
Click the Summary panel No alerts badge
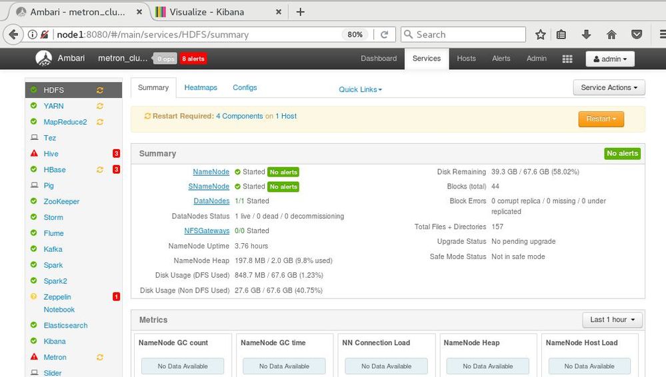622,153
